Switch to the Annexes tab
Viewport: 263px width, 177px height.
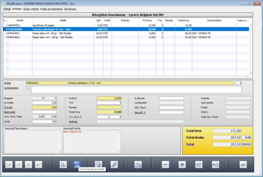coord(70,9)
